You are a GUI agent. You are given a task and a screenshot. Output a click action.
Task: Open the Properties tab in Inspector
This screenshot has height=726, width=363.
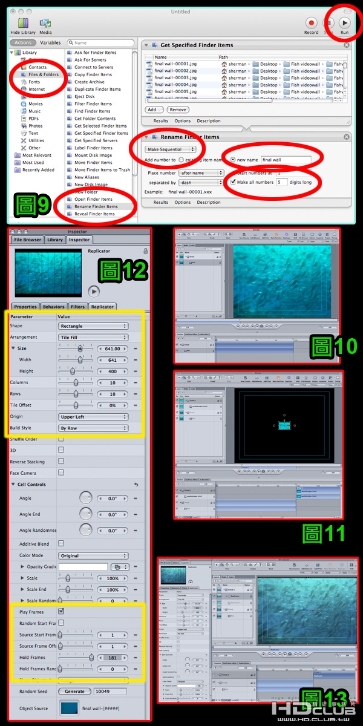pos(25,307)
